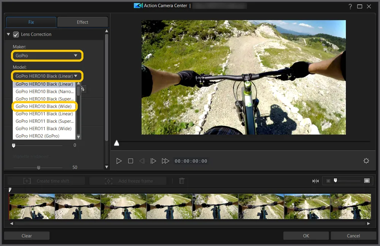Click the fast forward button
Viewport: 380px width, 246px height.
(165, 161)
